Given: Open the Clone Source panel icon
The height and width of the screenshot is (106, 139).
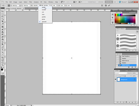Looking at the screenshot, I should [113, 22].
